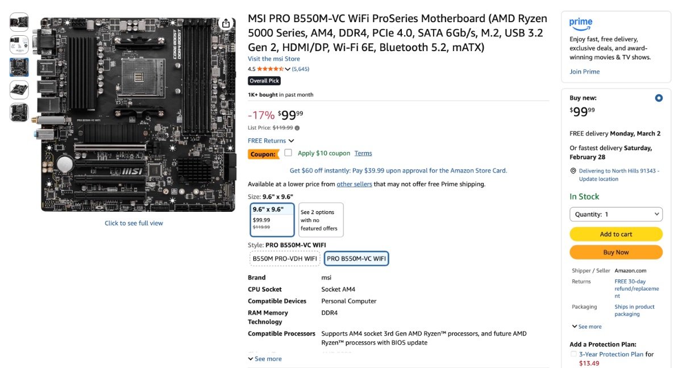Click the Join Prime link
This screenshot has width=682, height=368.
tap(584, 72)
